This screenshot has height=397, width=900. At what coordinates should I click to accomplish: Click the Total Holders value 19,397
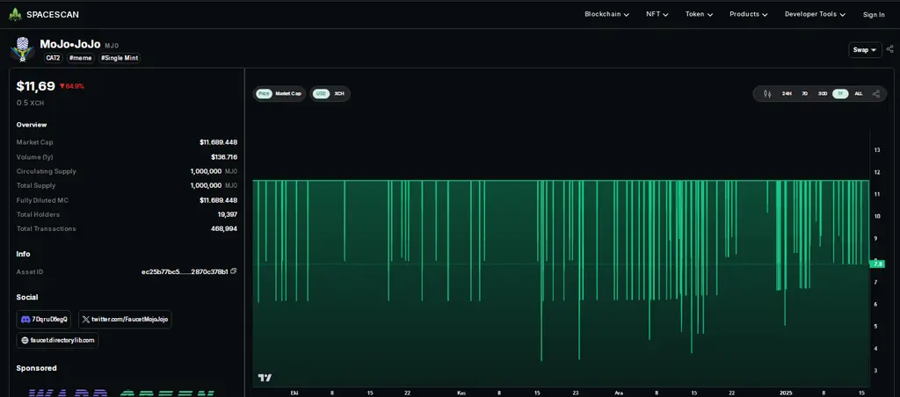tap(228, 214)
